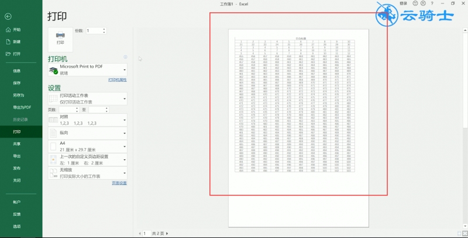Screen dimensions: 468x238
Task: Toggle the Zoom to Page icon
Action: 465,233
